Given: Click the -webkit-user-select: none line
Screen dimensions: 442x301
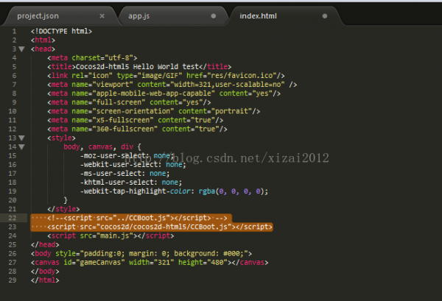Looking at the screenshot, I should point(133,165).
